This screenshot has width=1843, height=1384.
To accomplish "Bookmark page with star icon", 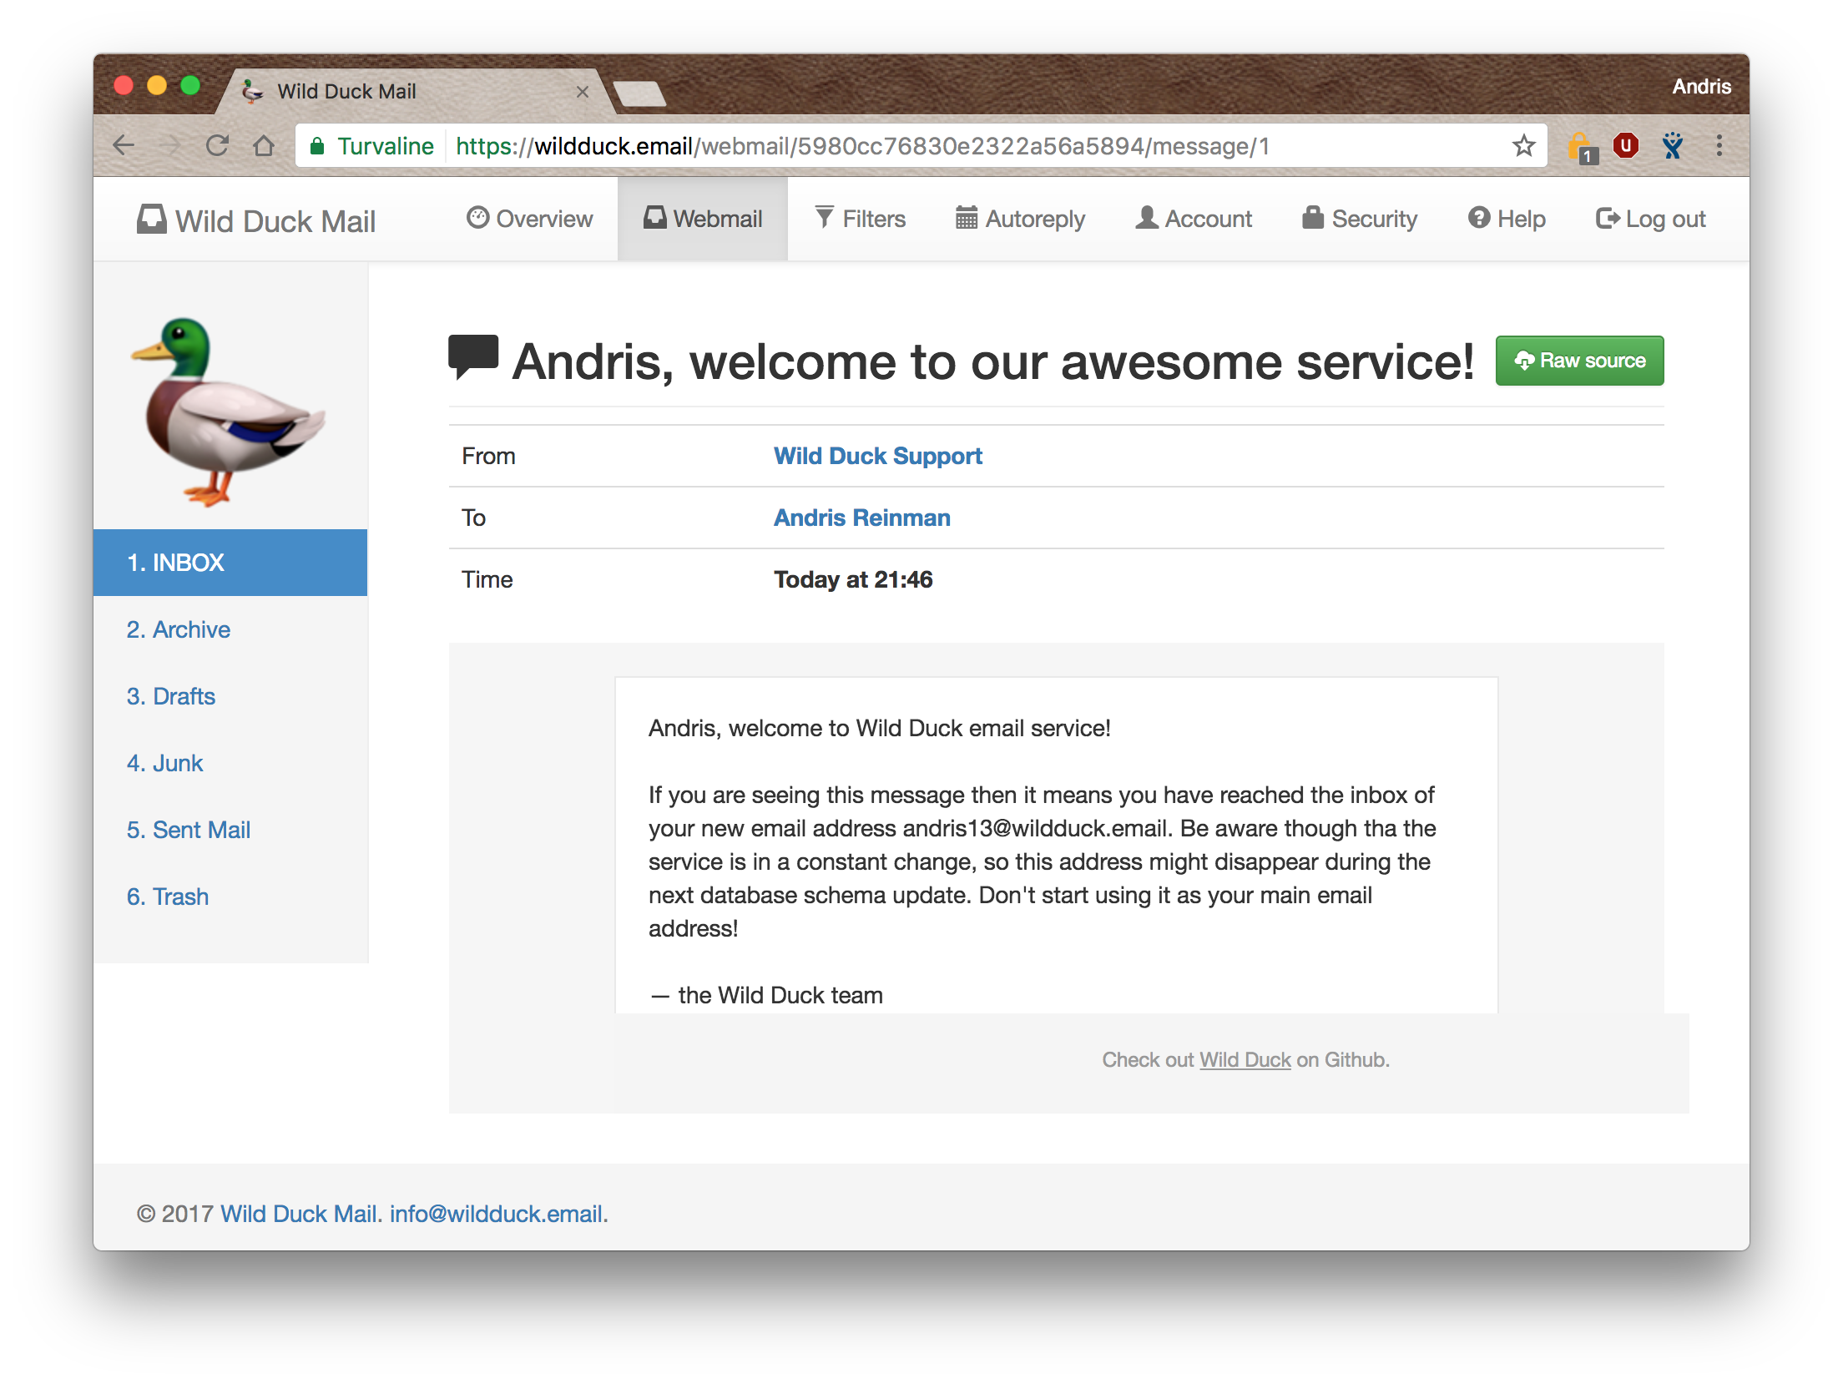I will point(1523,146).
